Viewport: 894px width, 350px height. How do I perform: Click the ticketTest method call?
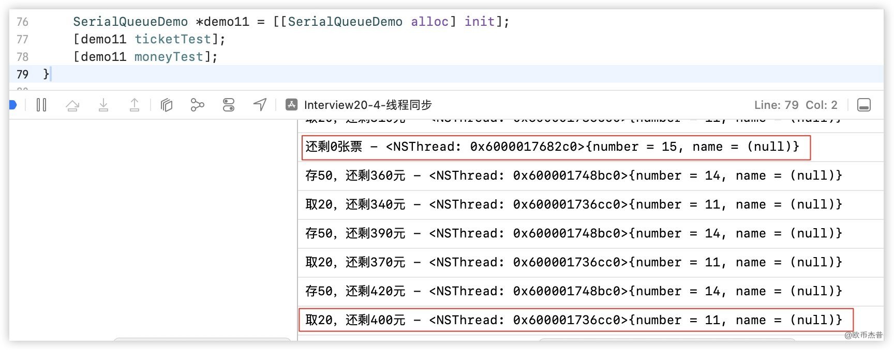tap(173, 39)
